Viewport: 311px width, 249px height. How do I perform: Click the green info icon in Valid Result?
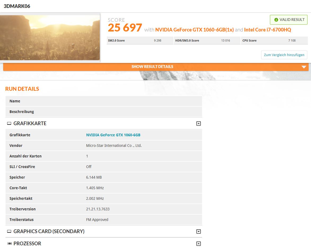(276, 20)
